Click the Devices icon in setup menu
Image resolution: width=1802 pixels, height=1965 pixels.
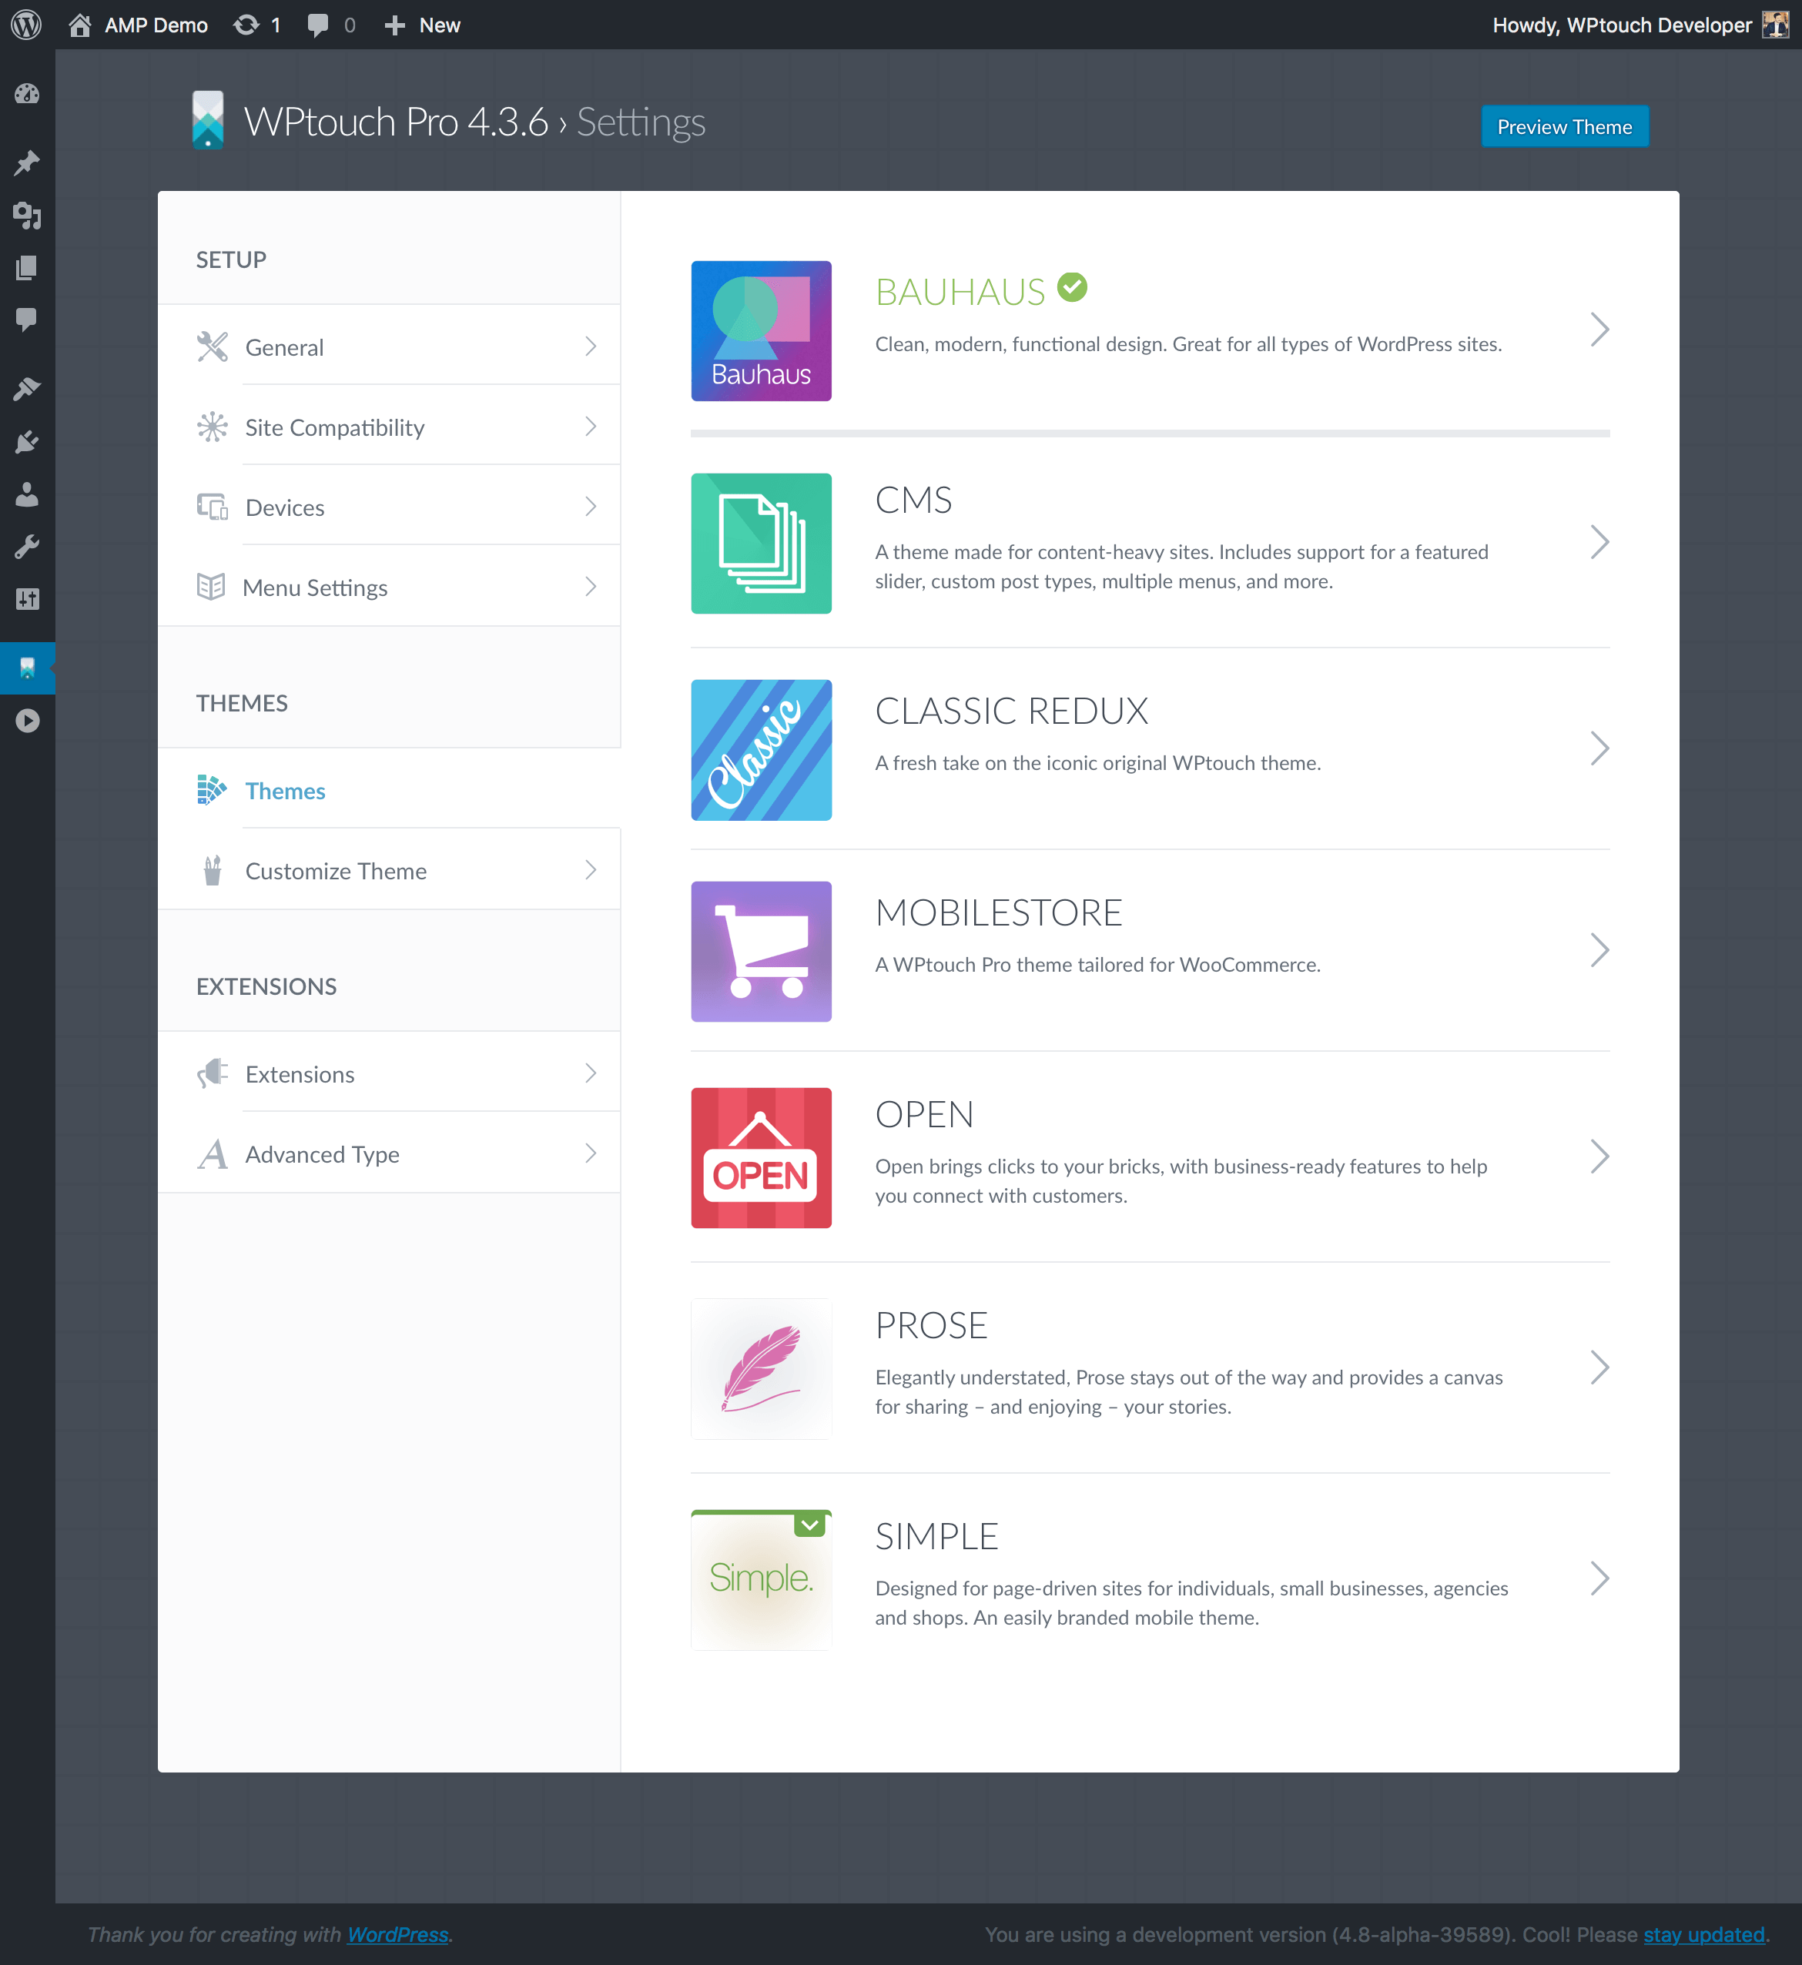click(212, 506)
